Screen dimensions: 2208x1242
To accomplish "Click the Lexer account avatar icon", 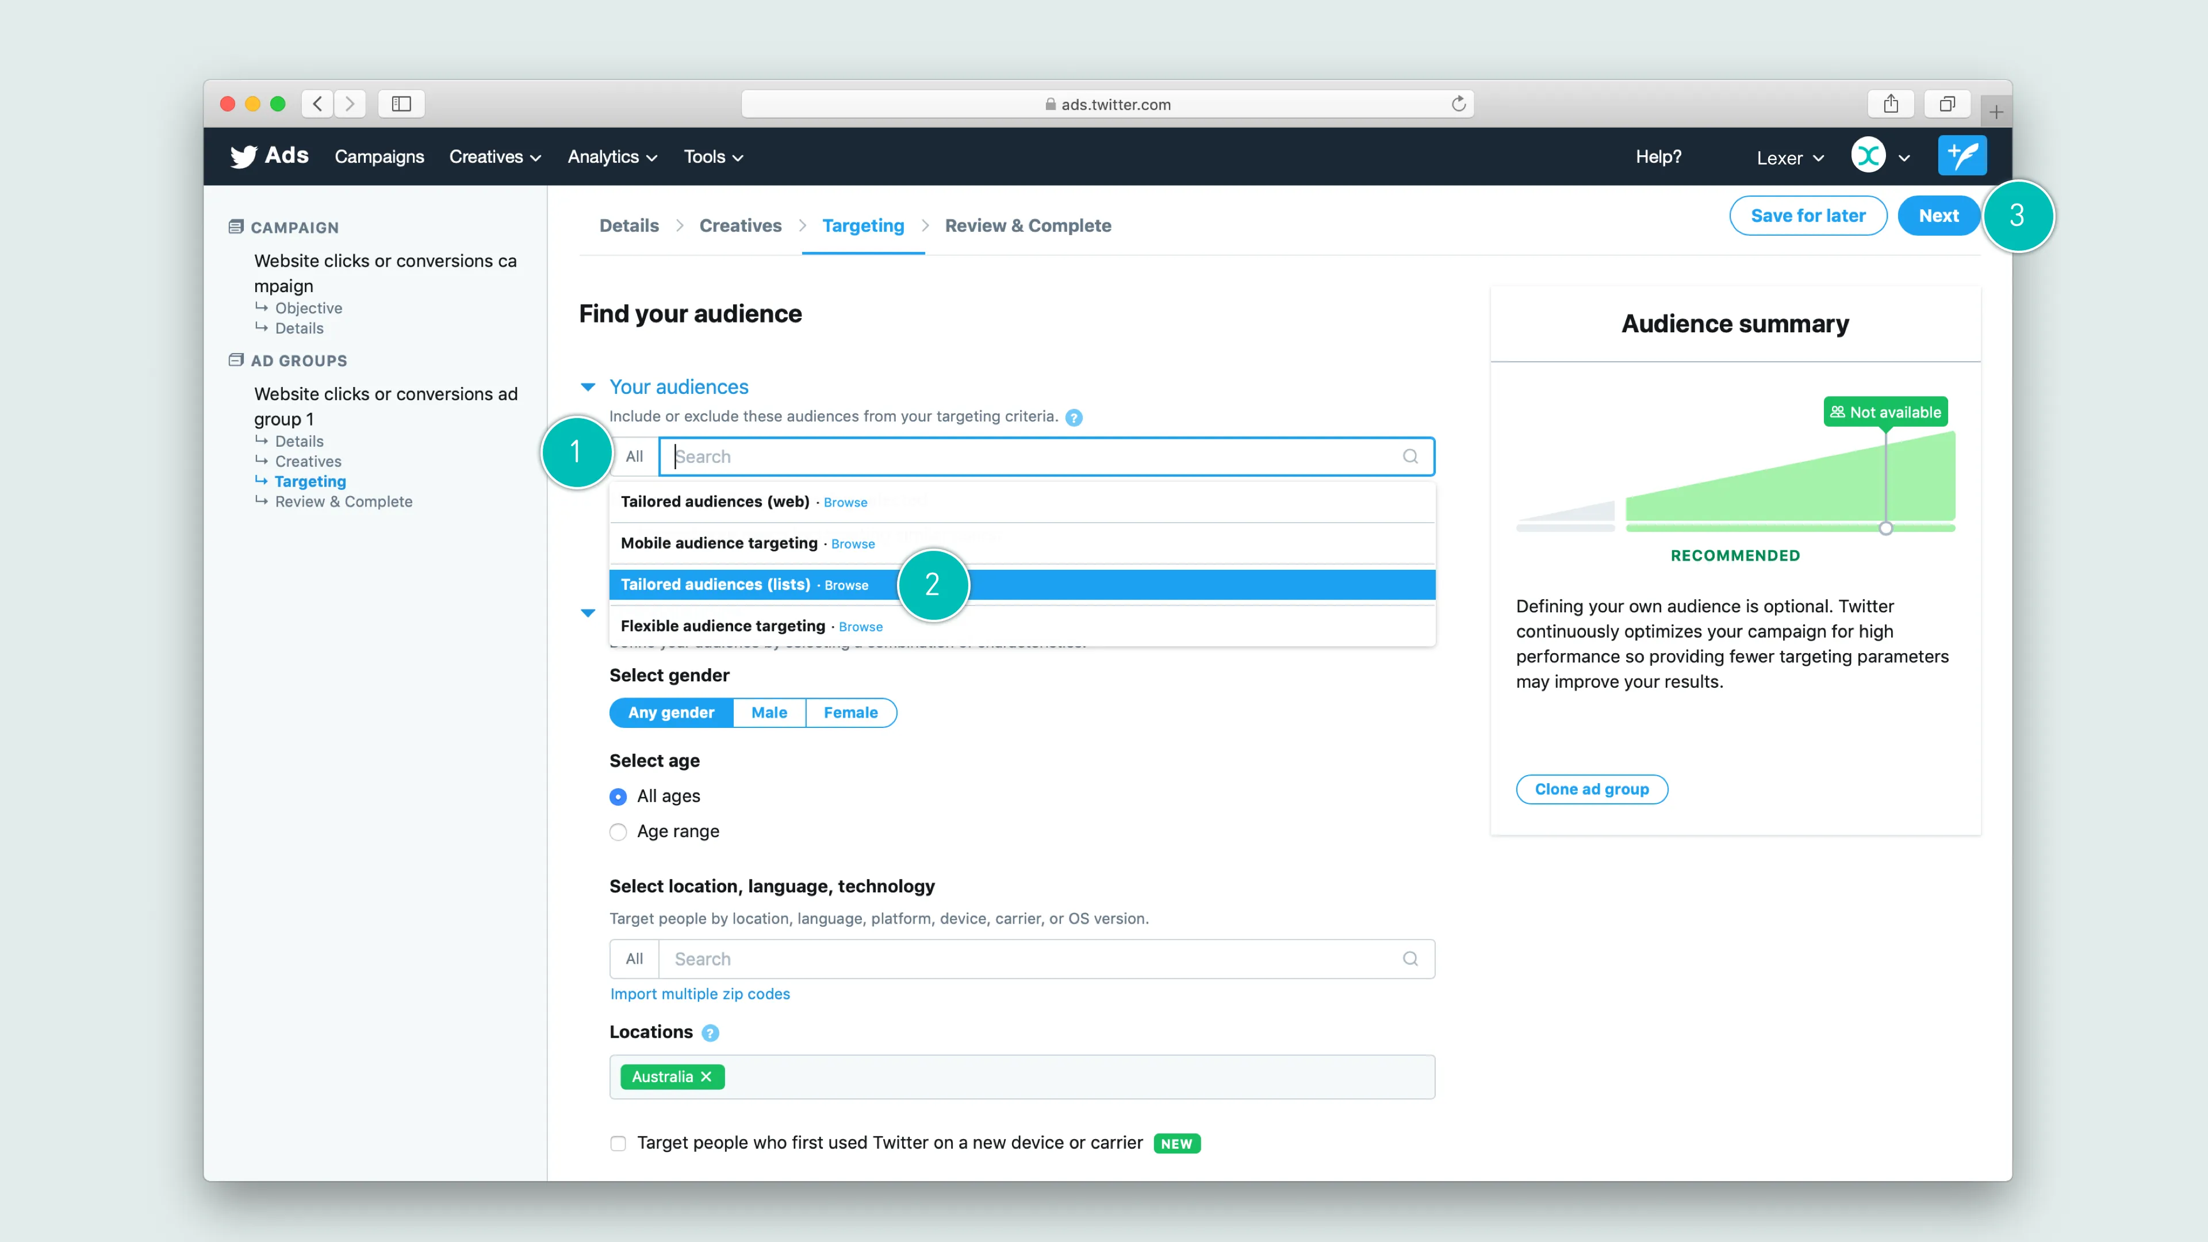I will (x=1869, y=156).
